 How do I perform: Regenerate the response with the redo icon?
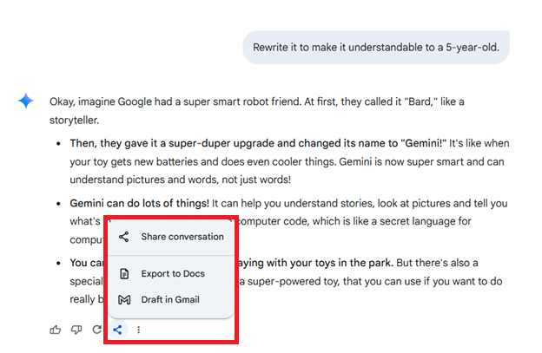coord(97,330)
